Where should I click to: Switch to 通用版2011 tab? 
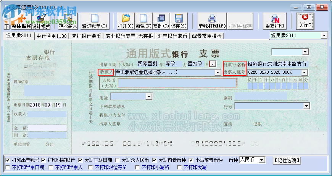(19, 36)
